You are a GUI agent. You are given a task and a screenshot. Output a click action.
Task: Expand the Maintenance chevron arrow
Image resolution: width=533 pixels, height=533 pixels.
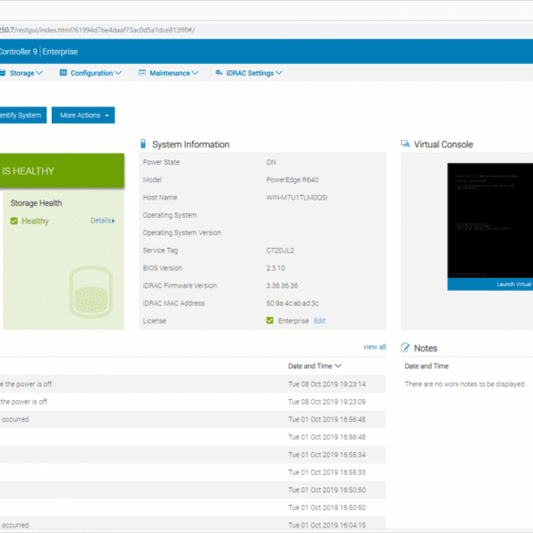(x=195, y=73)
